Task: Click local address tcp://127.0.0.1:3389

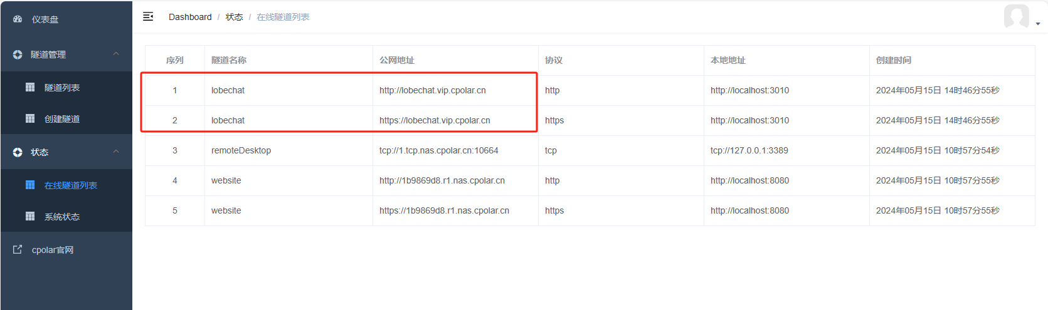Action: point(749,150)
